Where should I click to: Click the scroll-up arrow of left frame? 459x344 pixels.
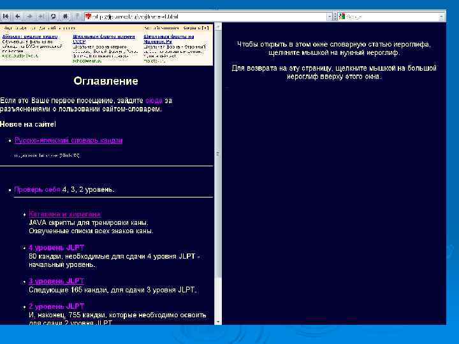click(x=218, y=27)
